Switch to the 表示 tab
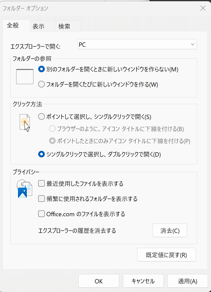211x292 pixels. [38, 26]
